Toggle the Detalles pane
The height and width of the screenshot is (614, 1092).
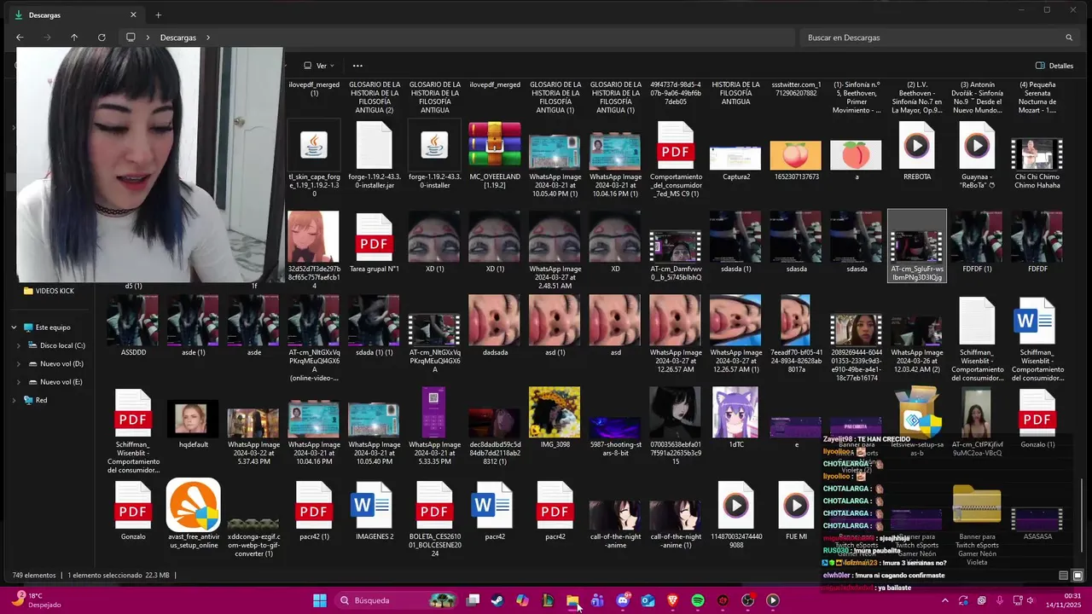tap(1054, 66)
